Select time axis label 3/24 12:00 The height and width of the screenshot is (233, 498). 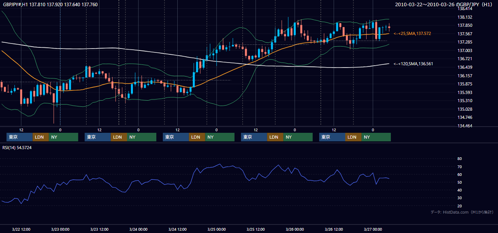tap(177, 230)
